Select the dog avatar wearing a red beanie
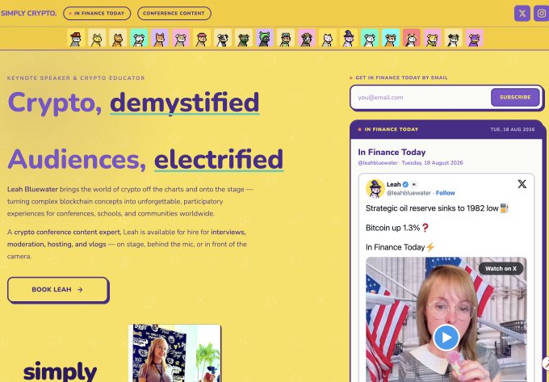The image size is (549, 382). 202,38
